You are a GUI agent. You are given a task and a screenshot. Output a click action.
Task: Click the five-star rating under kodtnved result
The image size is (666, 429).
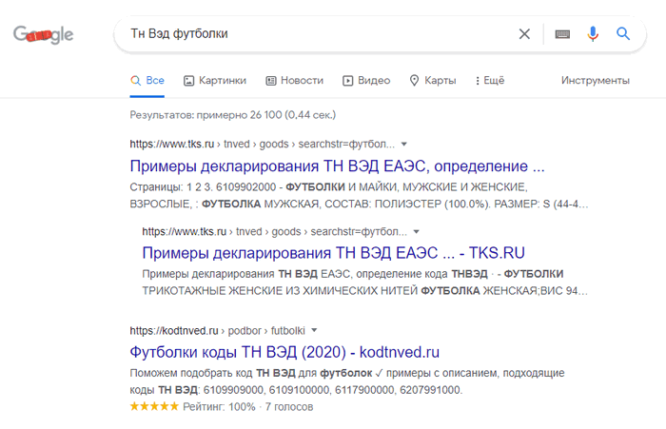pos(153,406)
